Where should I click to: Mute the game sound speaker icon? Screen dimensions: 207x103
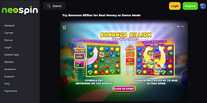click(x=179, y=27)
